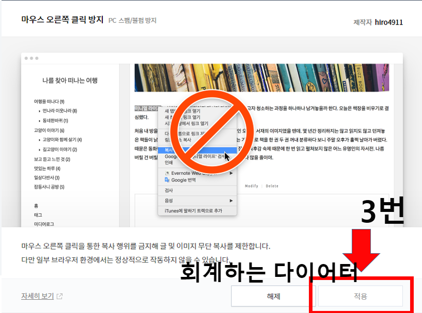
Task: Click the category label PC 스팸/블펌 방지
Action: click(132, 21)
